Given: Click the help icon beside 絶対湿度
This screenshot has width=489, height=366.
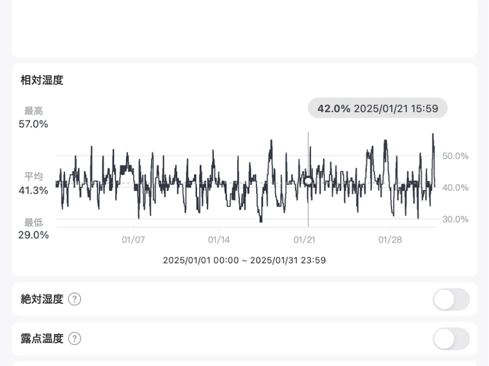Looking at the screenshot, I should [74, 299].
